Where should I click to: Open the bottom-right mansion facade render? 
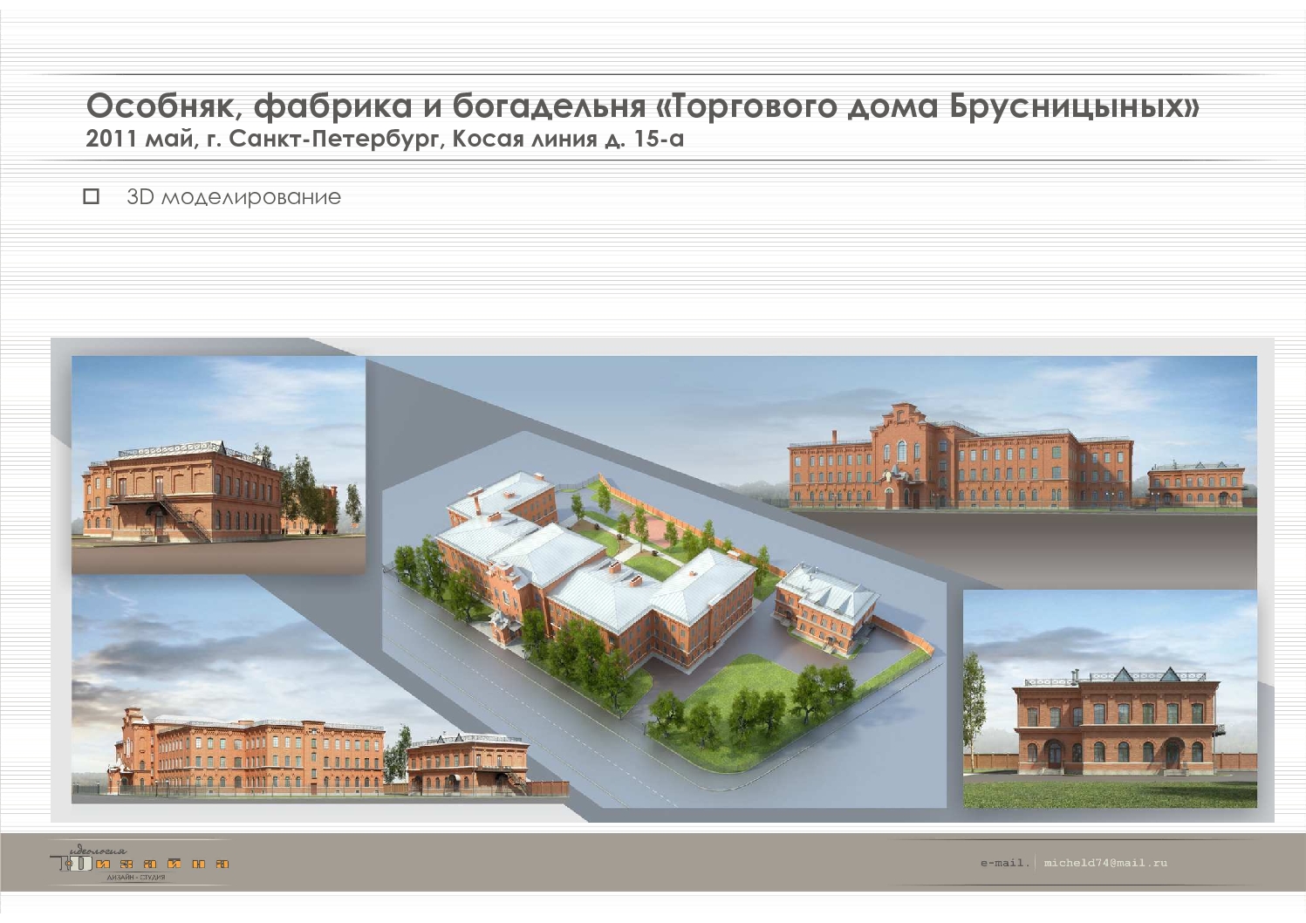[1110, 699]
